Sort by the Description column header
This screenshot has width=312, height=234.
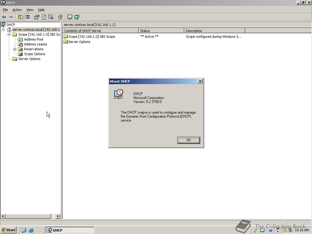click(214, 31)
